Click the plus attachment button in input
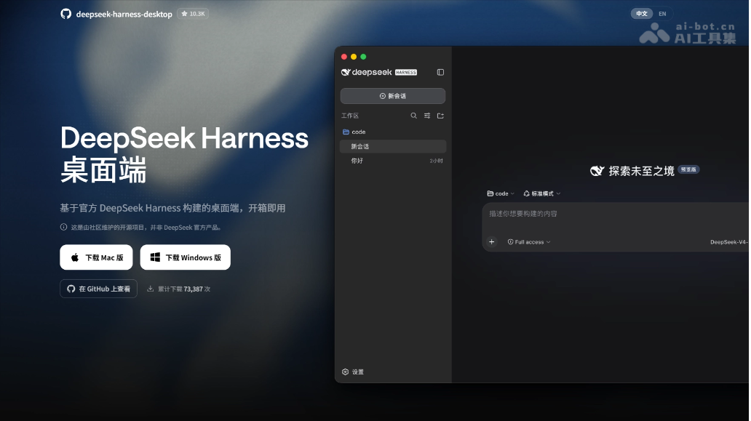Screen dimensions: 751x421 click(x=492, y=242)
